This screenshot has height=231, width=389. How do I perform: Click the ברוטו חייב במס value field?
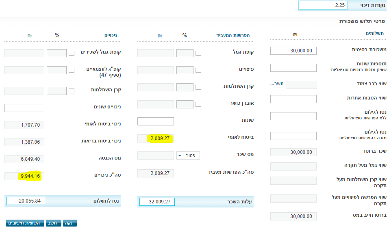click(293, 216)
